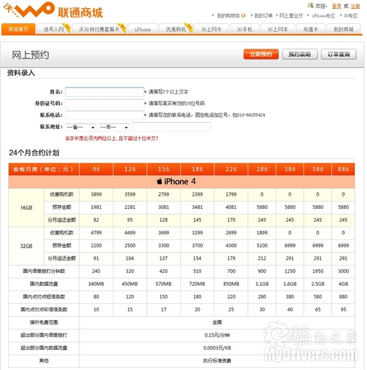
Task: Click the 立即预约 orange button
Action: [x=261, y=54]
